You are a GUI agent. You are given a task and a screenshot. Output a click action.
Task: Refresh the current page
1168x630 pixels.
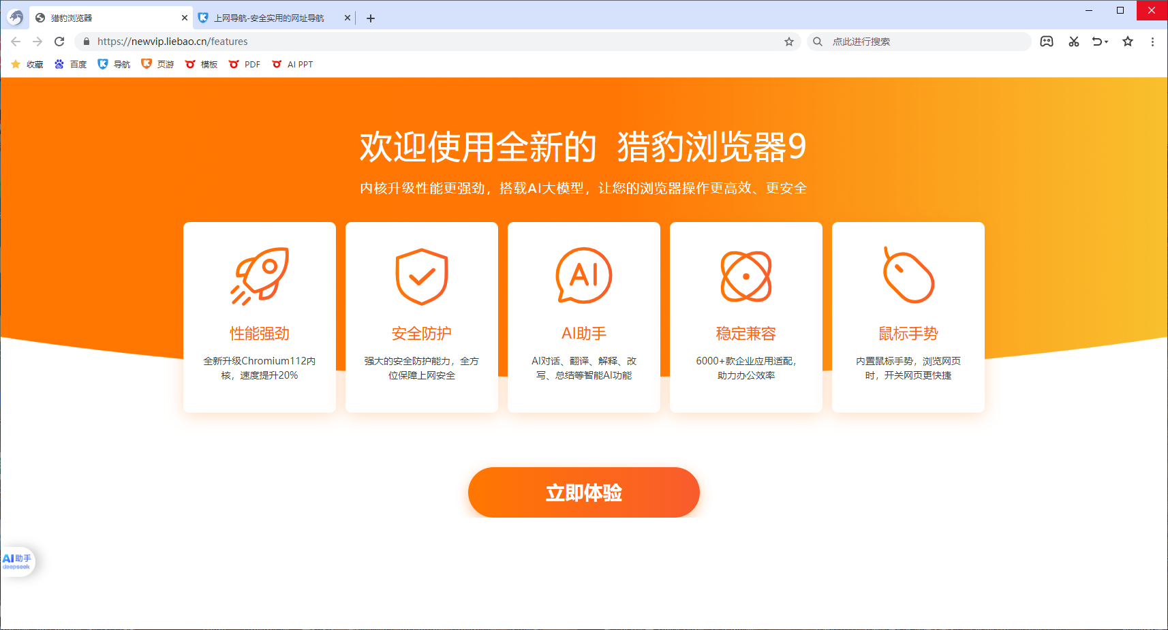pyautogui.click(x=59, y=42)
